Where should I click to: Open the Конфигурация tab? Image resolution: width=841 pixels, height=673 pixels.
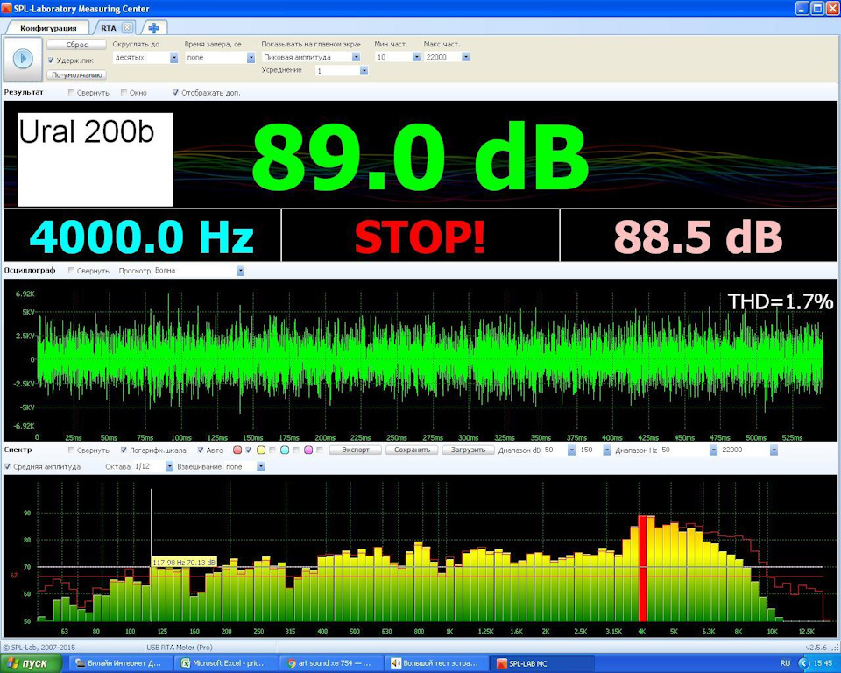(48, 28)
